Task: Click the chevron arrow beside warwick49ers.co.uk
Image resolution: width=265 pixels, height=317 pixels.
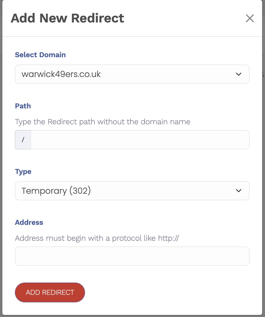Action: pyautogui.click(x=238, y=74)
